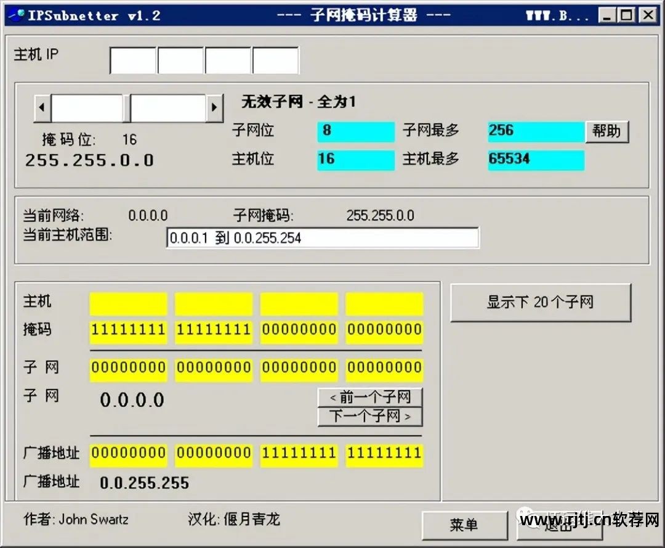The width and height of the screenshot is (665, 548).
Task: Click the first yellow 主机 binary octet box
Action: 128,304
